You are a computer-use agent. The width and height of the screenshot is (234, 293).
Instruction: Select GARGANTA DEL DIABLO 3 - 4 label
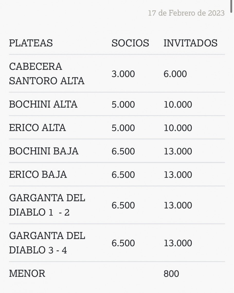pos(47,243)
